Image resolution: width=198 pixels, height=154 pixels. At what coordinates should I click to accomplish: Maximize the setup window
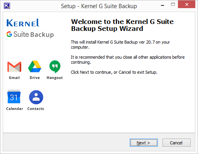173,5
